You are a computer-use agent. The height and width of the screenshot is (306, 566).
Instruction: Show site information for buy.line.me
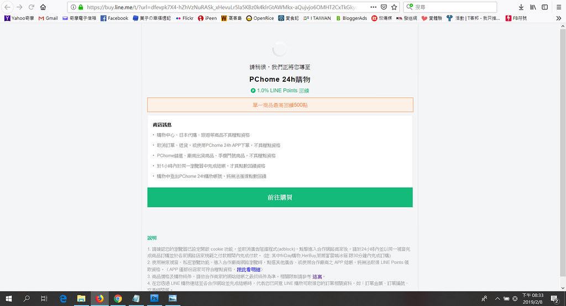click(74, 7)
